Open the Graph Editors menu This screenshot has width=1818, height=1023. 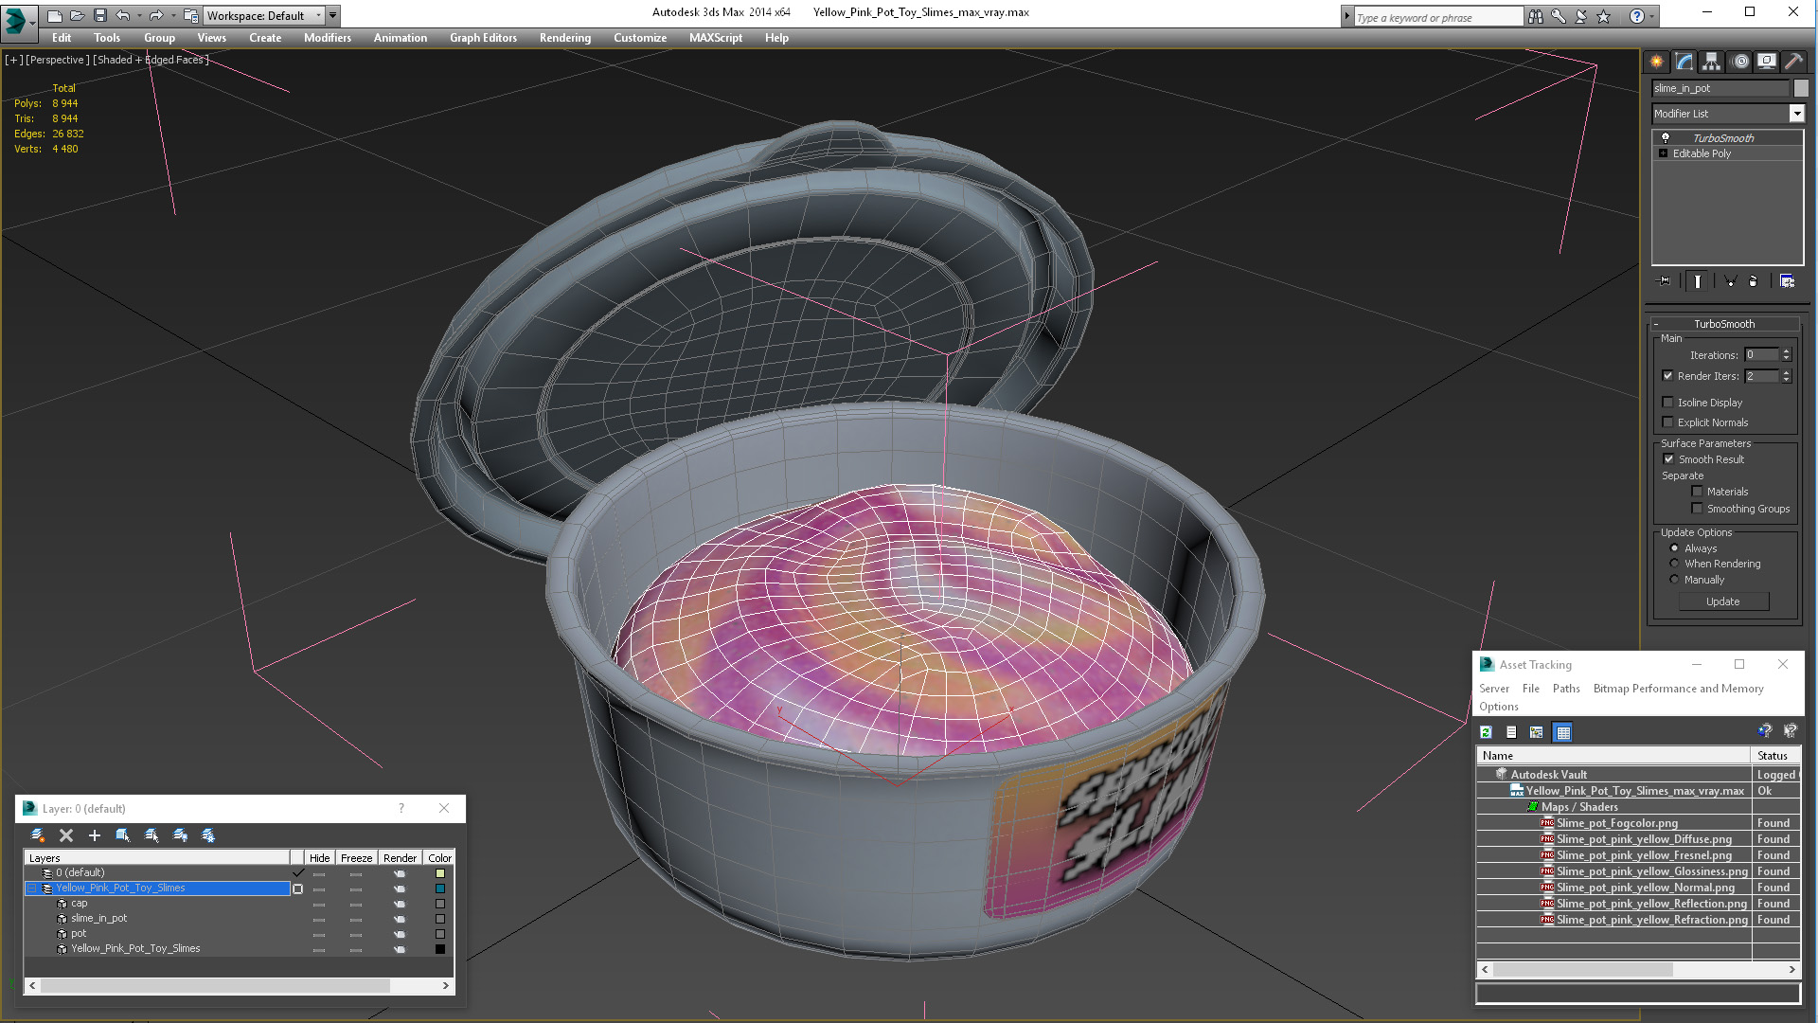pyautogui.click(x=483, y=38)
